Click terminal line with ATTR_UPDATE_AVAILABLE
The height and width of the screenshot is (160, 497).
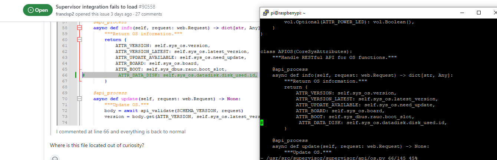point(365,105)
